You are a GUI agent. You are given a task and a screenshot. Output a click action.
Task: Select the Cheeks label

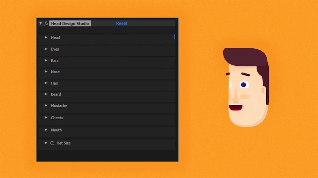(x=57, y=118)
